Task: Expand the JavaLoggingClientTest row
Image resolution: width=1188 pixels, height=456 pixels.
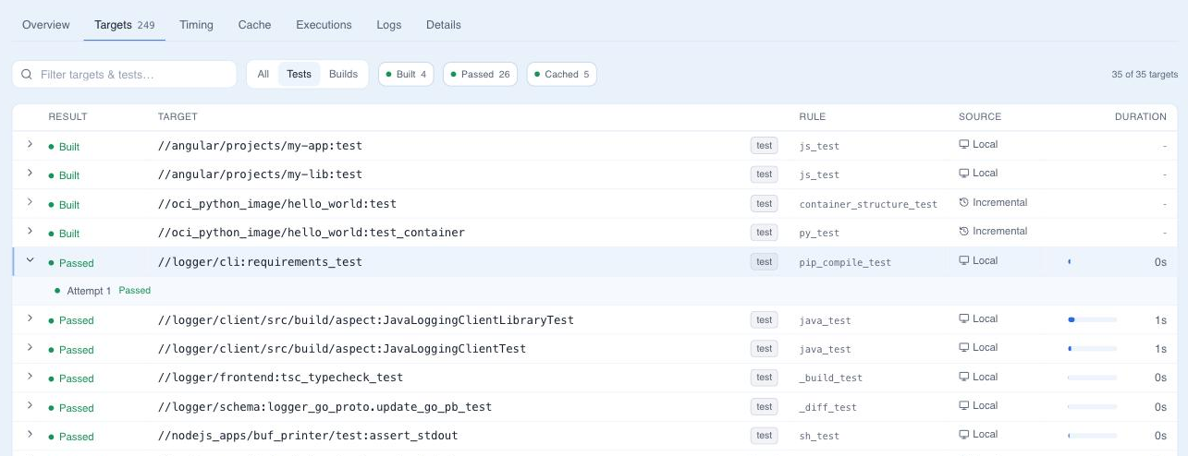Action: [x=30, y=348]
